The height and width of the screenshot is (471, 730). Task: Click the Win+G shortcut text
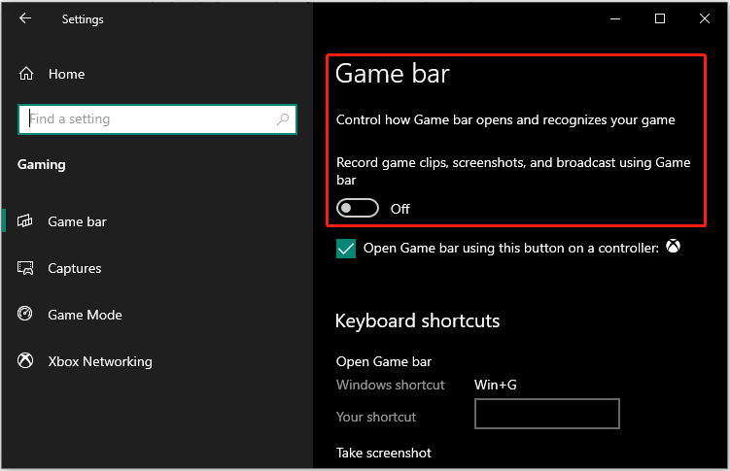(x=496, y=385)
